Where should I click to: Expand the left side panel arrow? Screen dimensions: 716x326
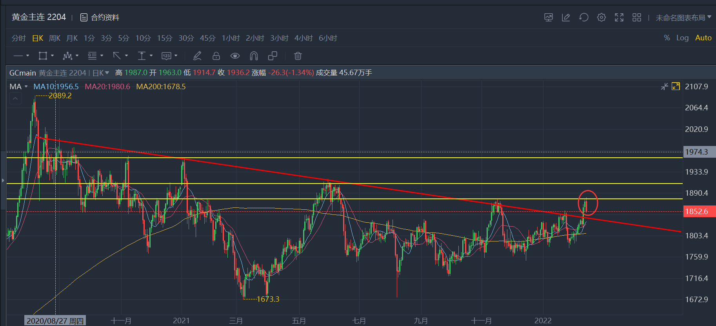(x=3, y=180)
